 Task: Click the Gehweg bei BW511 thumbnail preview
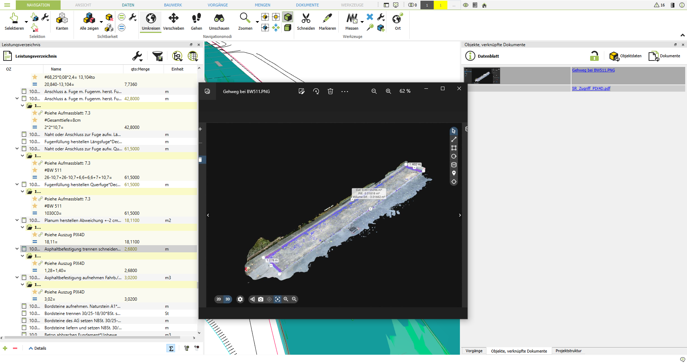tap(482, 76)
